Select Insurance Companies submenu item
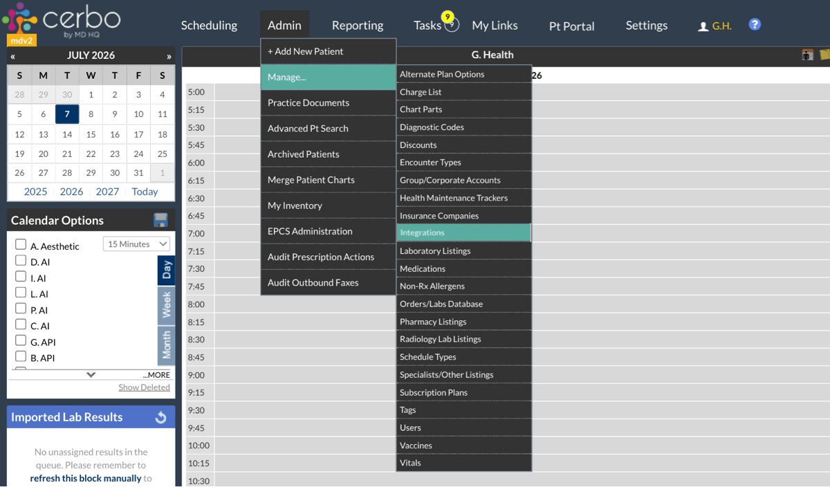This screenshot has width=830, height=487. point(463,215)
